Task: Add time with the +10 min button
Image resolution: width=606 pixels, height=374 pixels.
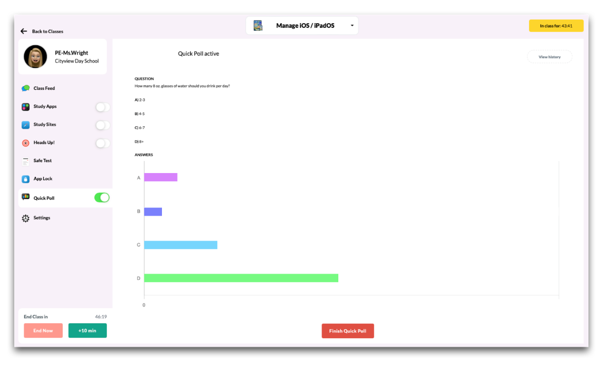Action: [x=88, y=331]
